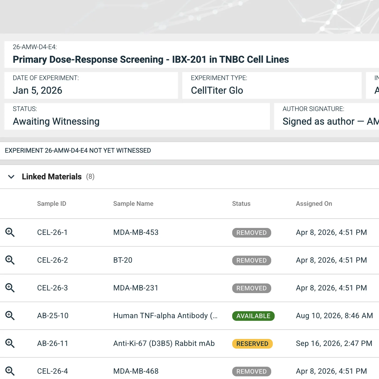Open details magnifier for AB-25-10 row
The height and width of the screenshot is (379, 379).
pos(10,315)
